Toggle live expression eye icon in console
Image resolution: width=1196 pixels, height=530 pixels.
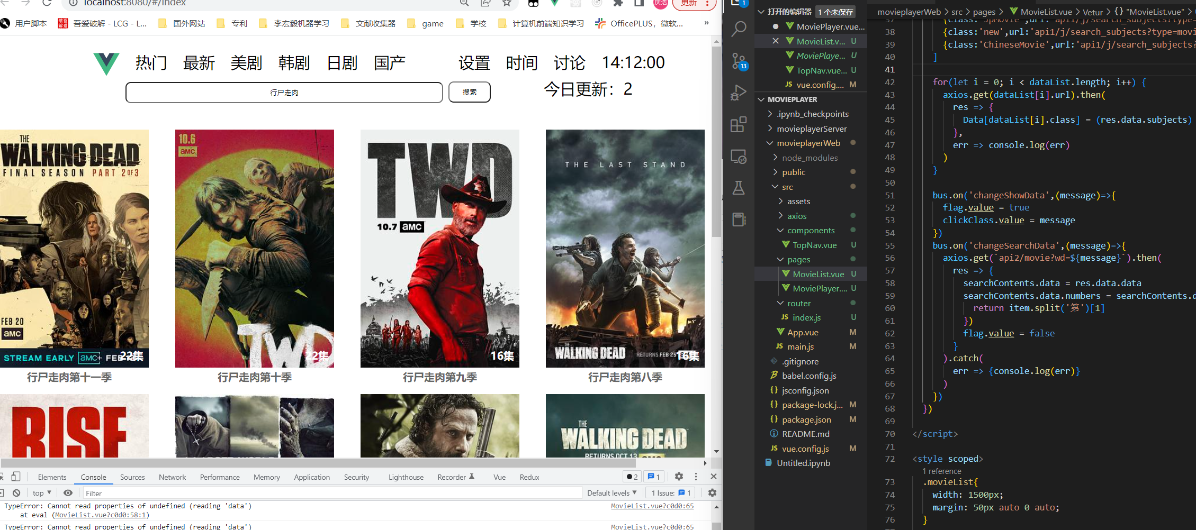pos(68,493)
